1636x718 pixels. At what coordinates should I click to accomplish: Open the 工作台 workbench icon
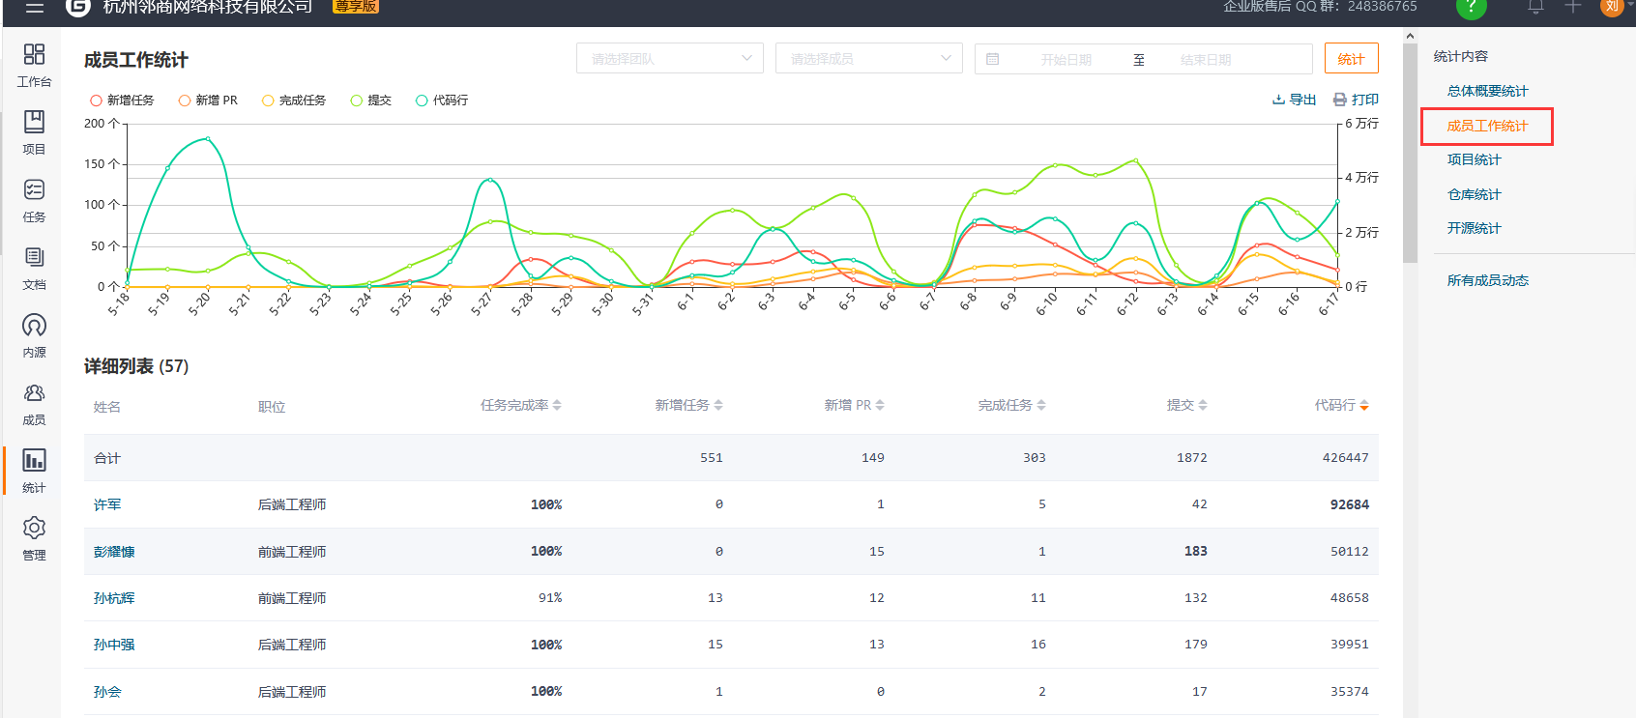point(34,54)
